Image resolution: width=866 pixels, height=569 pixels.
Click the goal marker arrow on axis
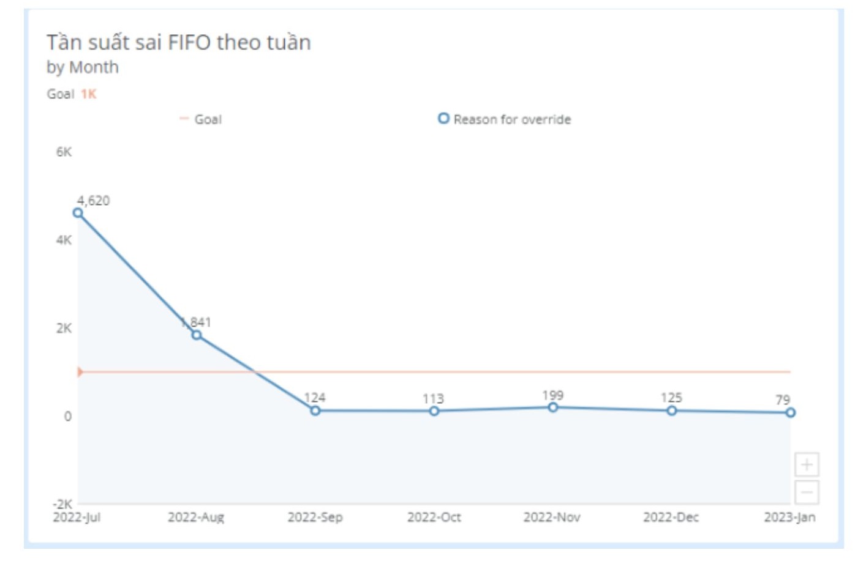tap(80, 372)
